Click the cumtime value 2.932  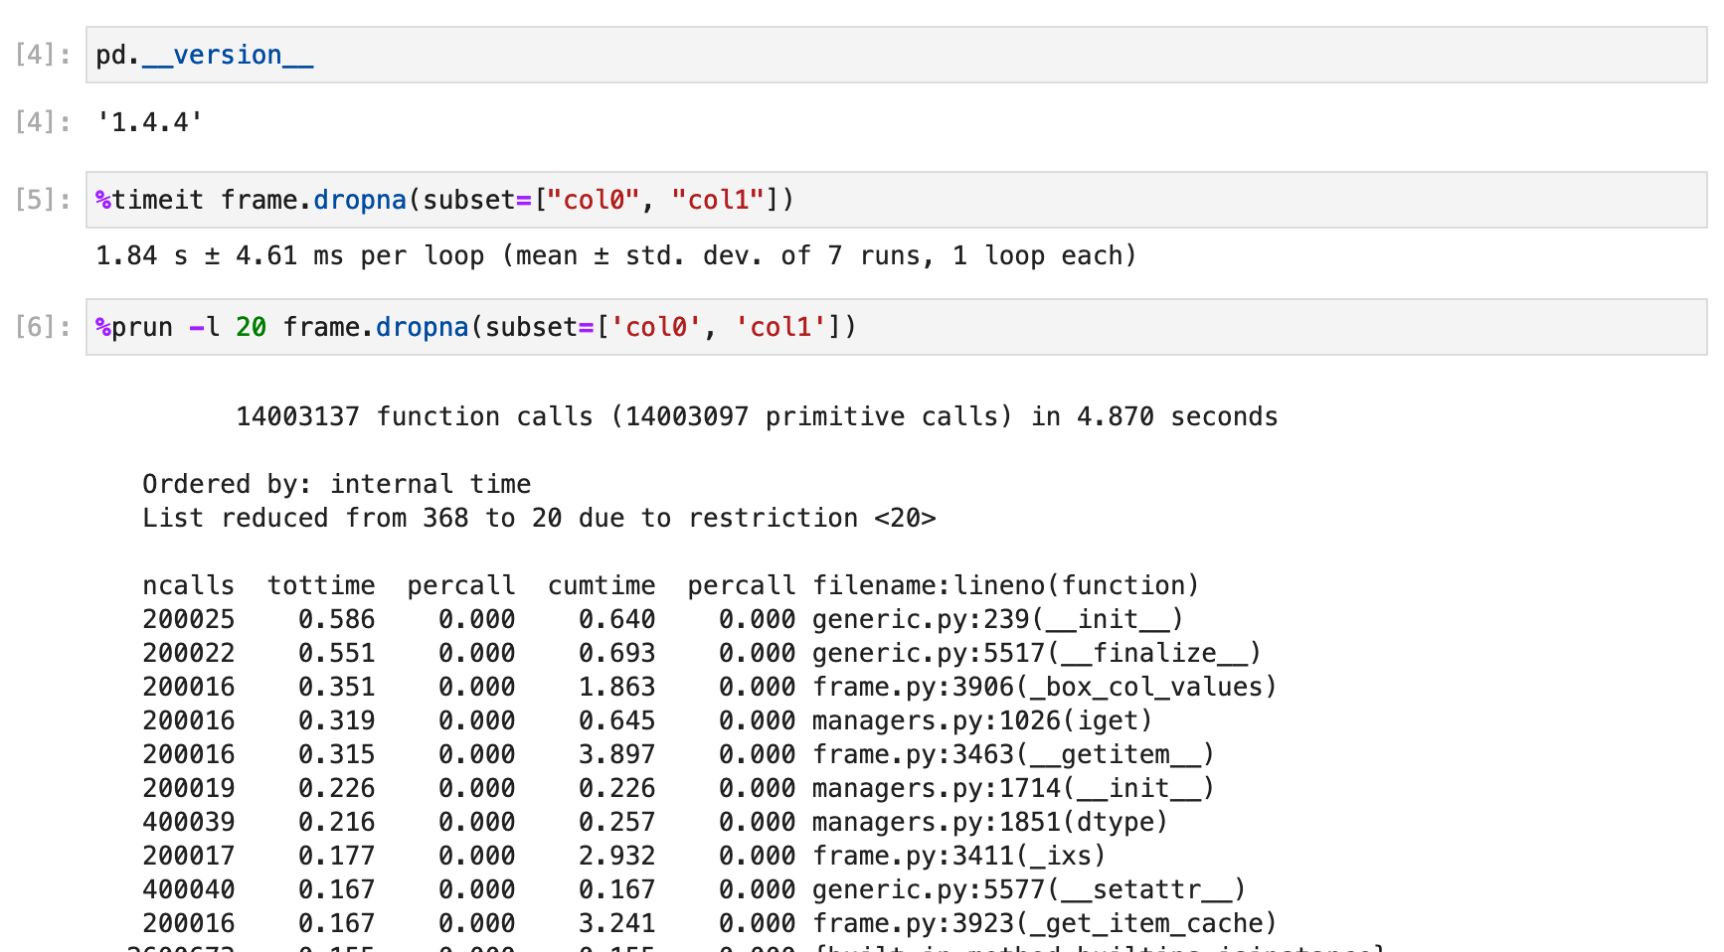pyautogui.click(x=616, y=856)
